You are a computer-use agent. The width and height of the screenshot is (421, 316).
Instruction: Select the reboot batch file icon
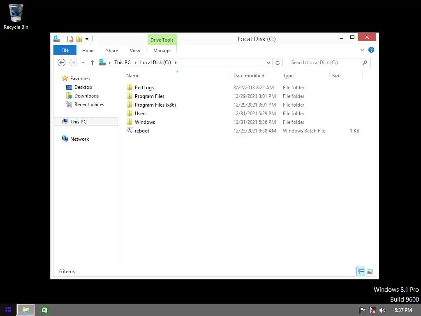(130, 130)
